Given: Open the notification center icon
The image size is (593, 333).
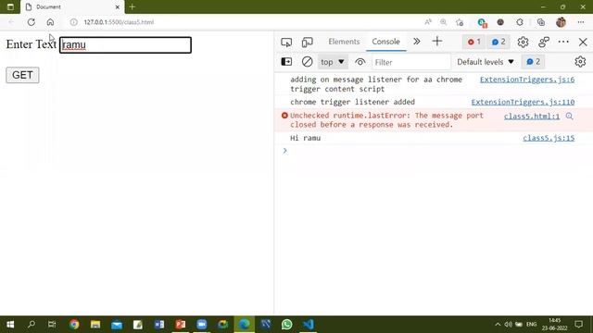Looking at the screenshot, I should 578,325.
